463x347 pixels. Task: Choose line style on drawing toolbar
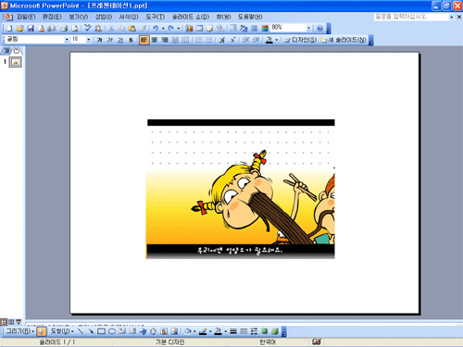[x=233, y=331]
